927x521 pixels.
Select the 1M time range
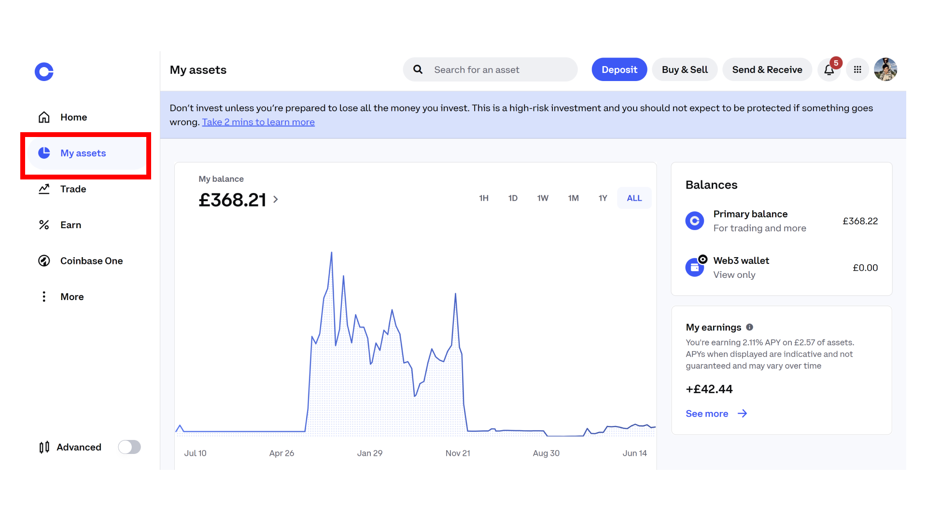[573, 198]
